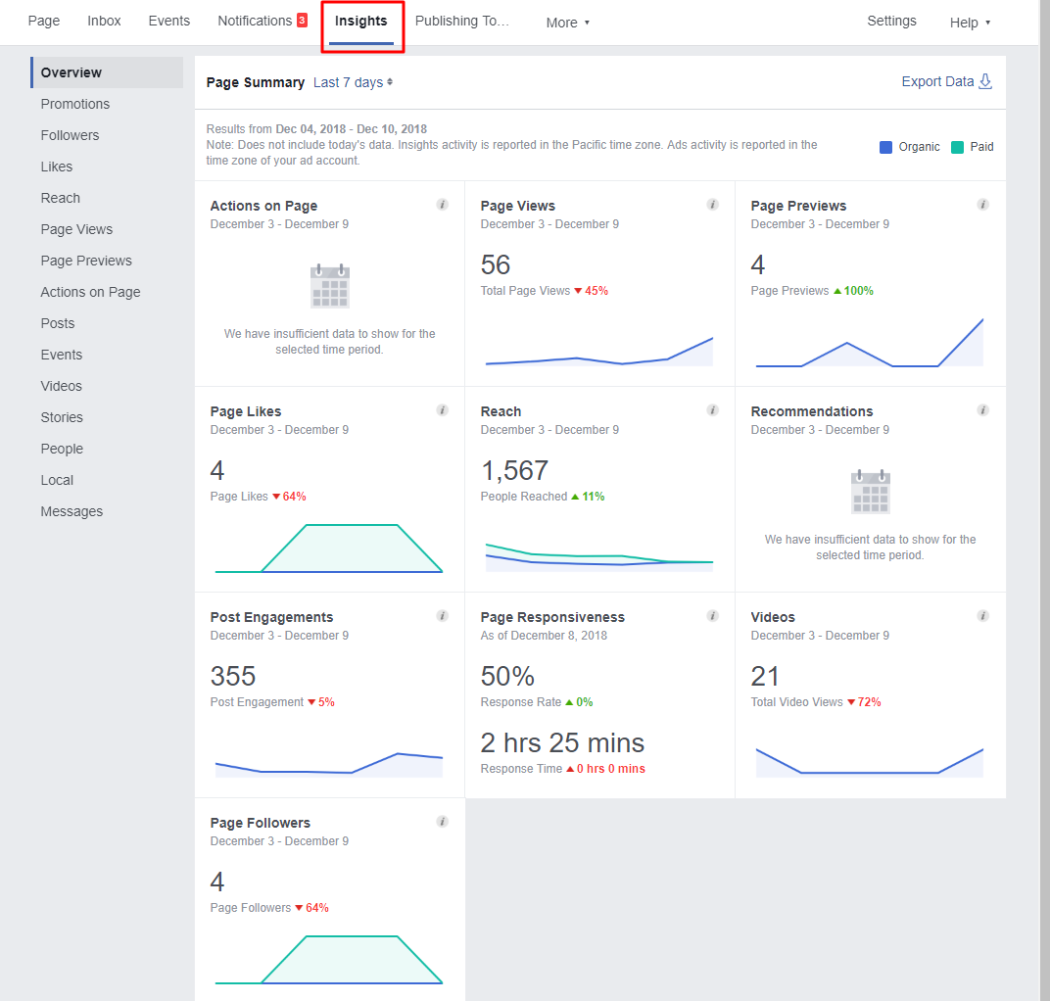
Task: Open info tooltip on the Post Engagements card
Action: point(442,616)
